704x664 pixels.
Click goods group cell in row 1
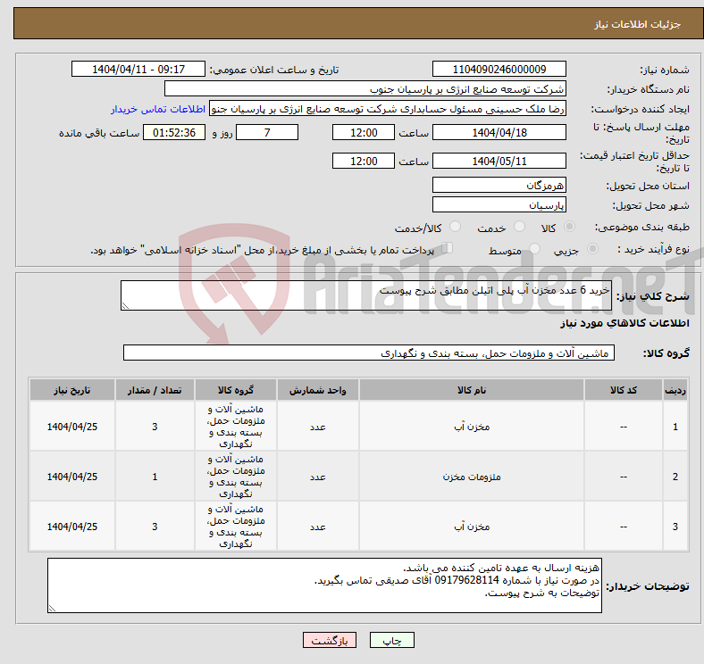[x=236, y=427]
